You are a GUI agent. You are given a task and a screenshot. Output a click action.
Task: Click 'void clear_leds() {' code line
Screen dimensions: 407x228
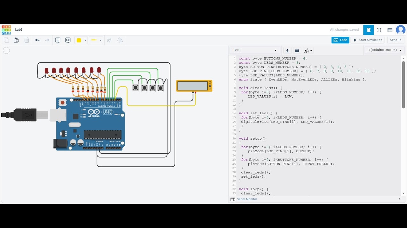tap(260, 88)
